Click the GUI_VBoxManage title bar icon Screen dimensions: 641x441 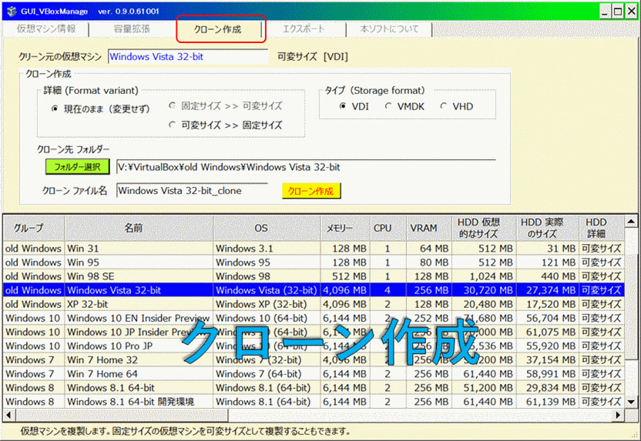pyautogui.click(x=12, y=11)
